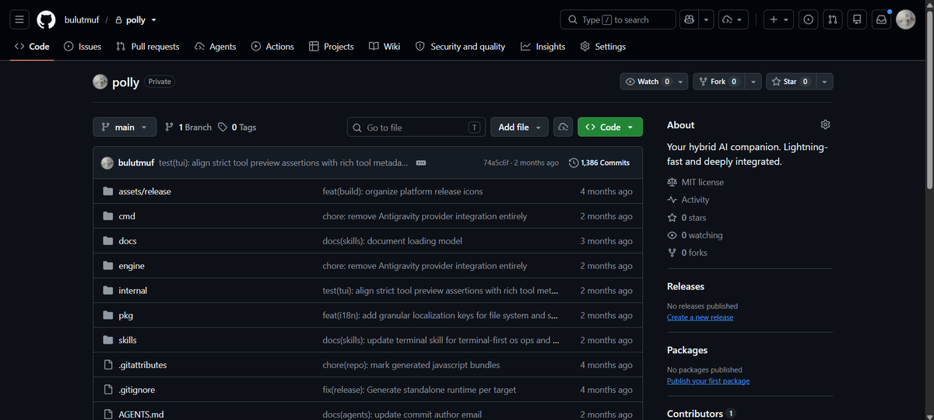Viewport: 934px width, 420px height.
Task: Open the hamburger navigation menu
Action: click(x=20, y=19)
